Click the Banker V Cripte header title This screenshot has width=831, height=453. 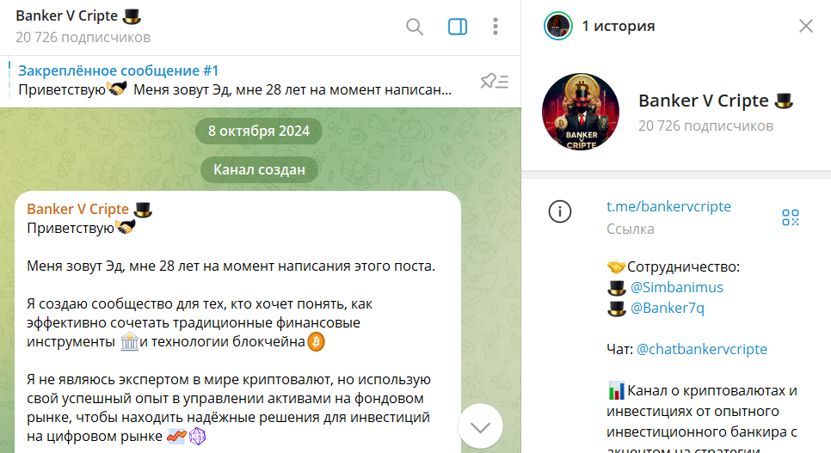tap(67, 15)
